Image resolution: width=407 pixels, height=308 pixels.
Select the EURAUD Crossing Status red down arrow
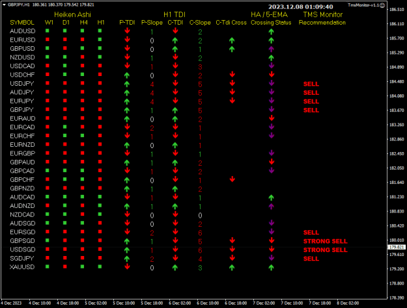tap(272, 118)
